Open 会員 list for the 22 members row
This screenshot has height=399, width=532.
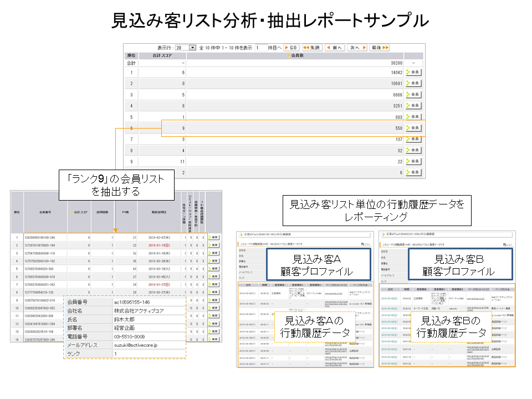413,161
